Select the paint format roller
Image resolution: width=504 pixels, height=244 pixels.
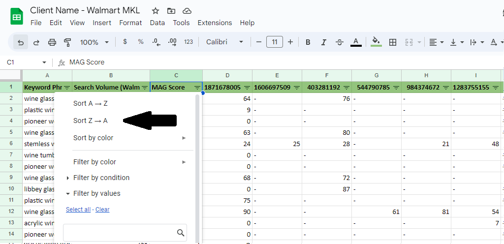67,42
